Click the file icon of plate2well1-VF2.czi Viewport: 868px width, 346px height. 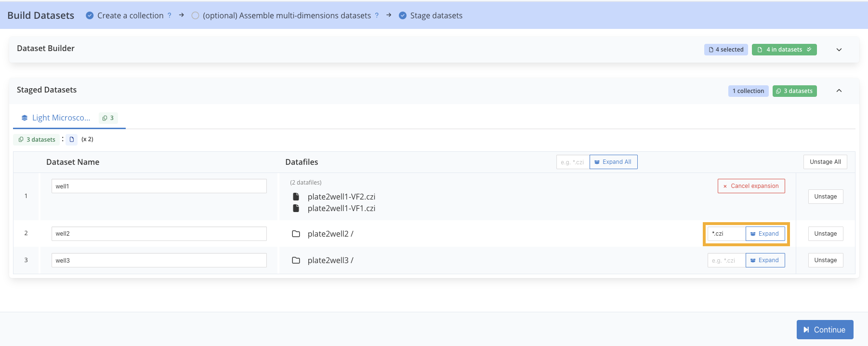[296, 197]
